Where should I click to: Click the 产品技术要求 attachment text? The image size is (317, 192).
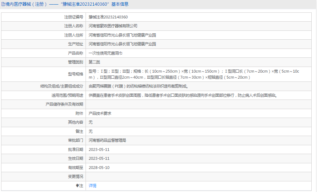coord(100,113)
